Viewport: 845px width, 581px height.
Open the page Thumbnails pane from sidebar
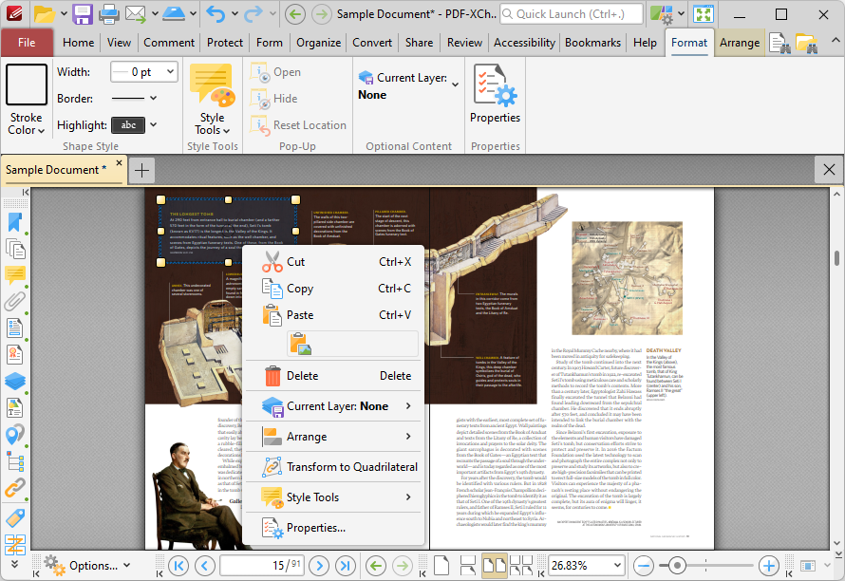pos(14,249)
